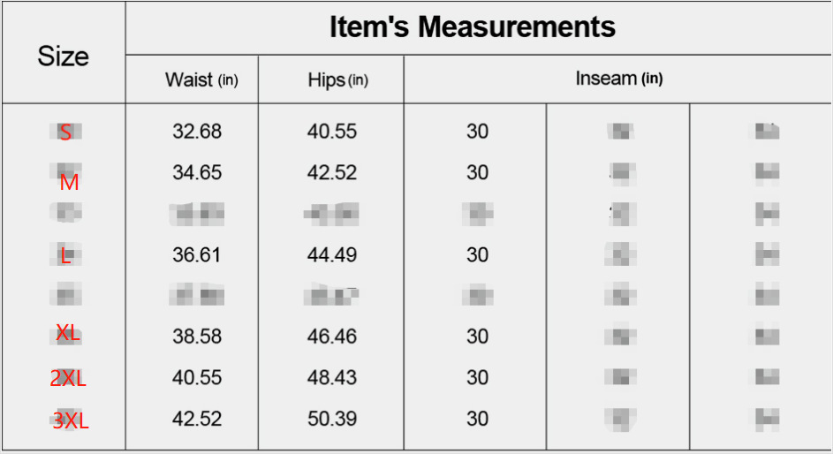The height and width of the screenshot is (454, 833).
Task: Click hips value 44.49
Action: pyautogui.click(x=332, y=255)
